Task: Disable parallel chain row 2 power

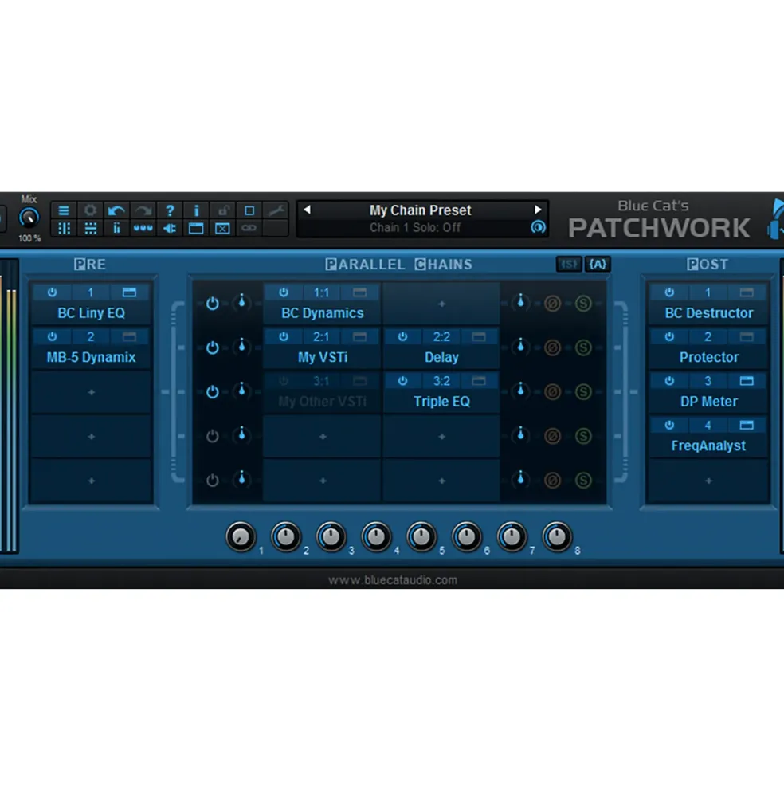Action: click(x=212, y=347)
